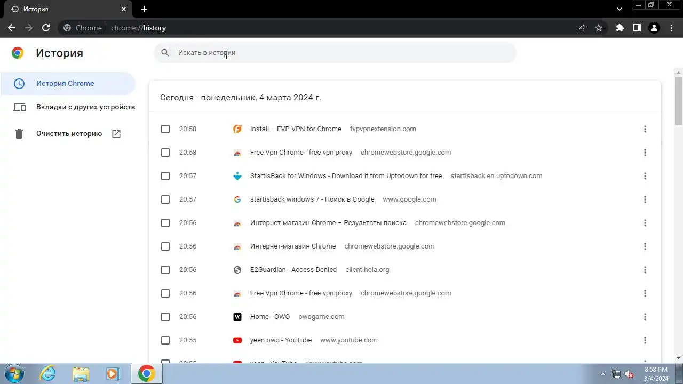This screenshot has height=384, width=683.
Task: Click the muted volume icon in system tray
Action: [629, 374]
